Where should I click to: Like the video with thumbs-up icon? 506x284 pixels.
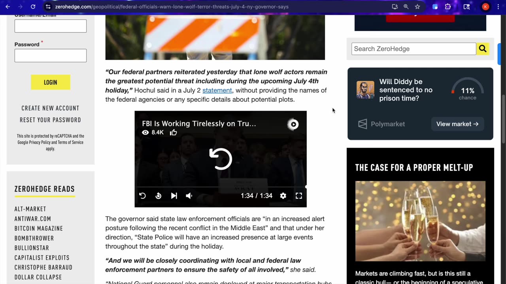173,133
